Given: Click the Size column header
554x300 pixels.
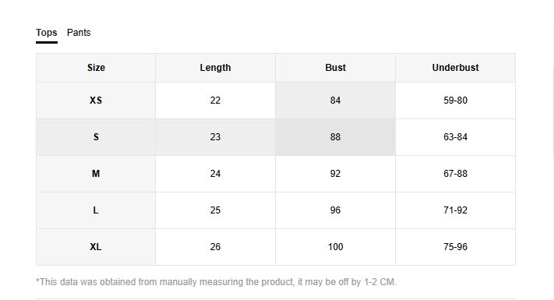Looking at the screenshot, I should pyautogui.click(x=96, y=68).
